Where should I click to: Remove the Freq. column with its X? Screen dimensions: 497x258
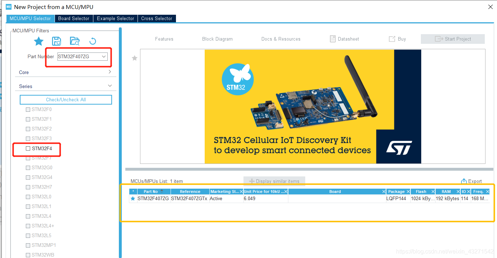[487, 192]
